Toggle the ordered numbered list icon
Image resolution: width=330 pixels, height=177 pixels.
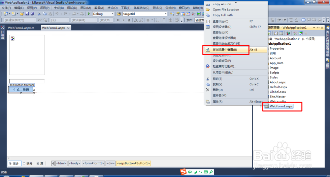[x=163, y=20]
